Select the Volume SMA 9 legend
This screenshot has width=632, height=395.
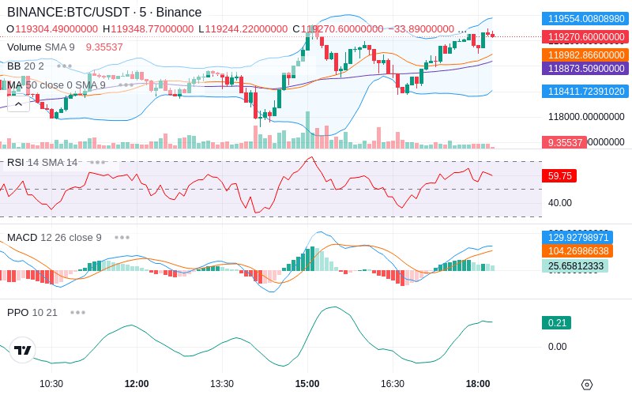tap(41, 47)
